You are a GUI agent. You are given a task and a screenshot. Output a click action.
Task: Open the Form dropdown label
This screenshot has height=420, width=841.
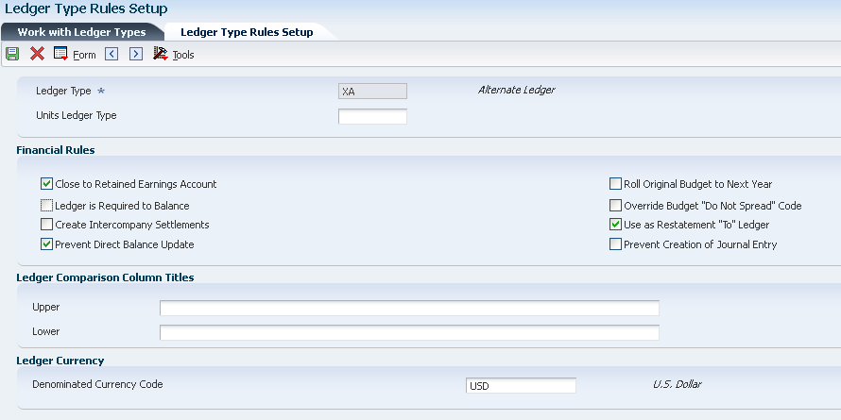point(84,55)
